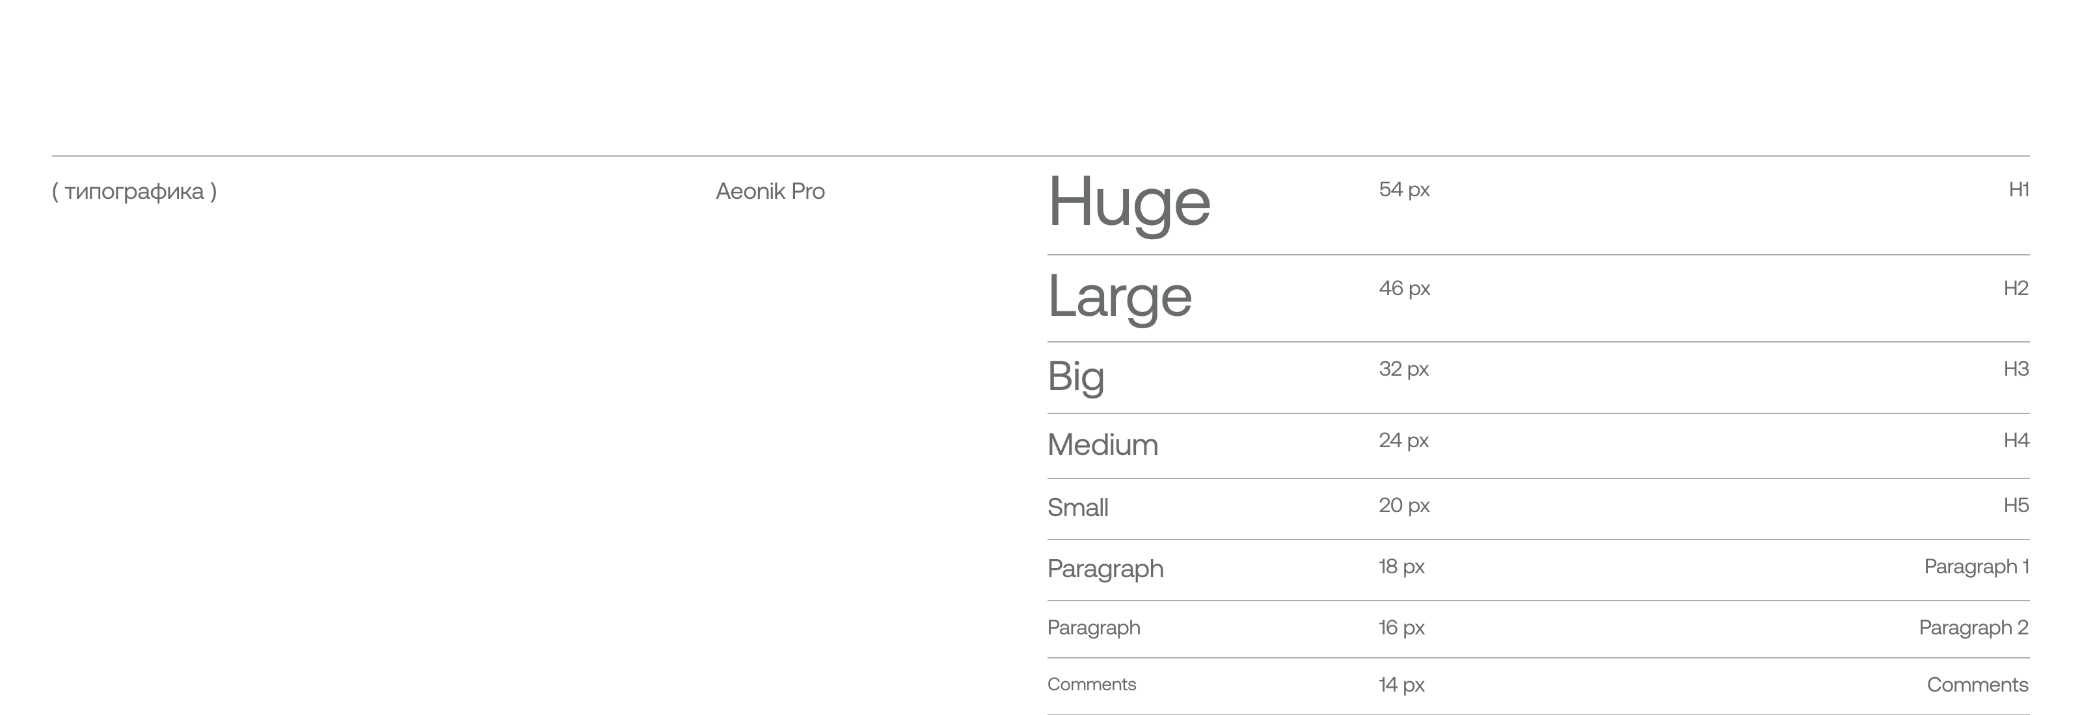2082x715 pixels.
Task: Click the Paragraph 2 style label
Action: [1973, 627]
